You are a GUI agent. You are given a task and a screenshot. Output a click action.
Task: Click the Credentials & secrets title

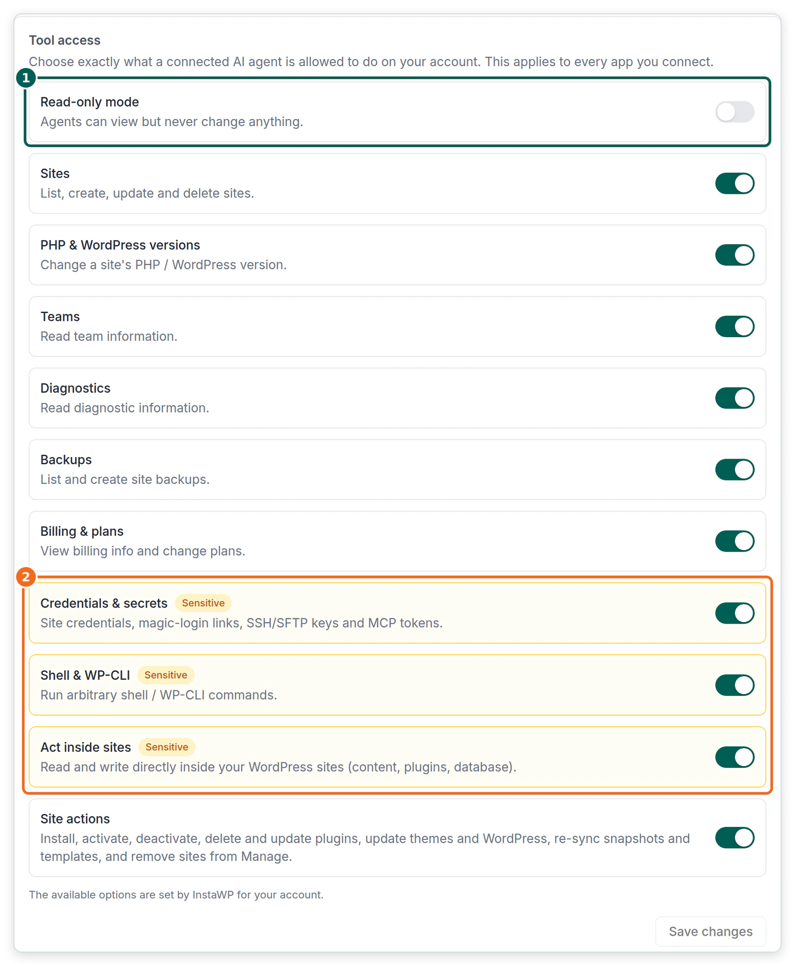pos(104,603)
